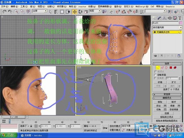Image resolution: width=184 pixels, height=138 pixels.
Task: Switch to the Motion command panel tab
Action: pyautogui.click(x=170, y=18)
